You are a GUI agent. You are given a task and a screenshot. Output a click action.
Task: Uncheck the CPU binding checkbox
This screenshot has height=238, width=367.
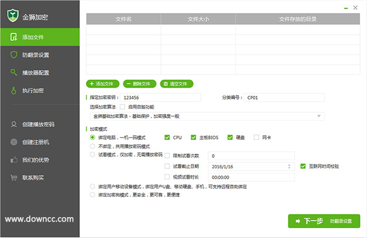tap(167, 137)
